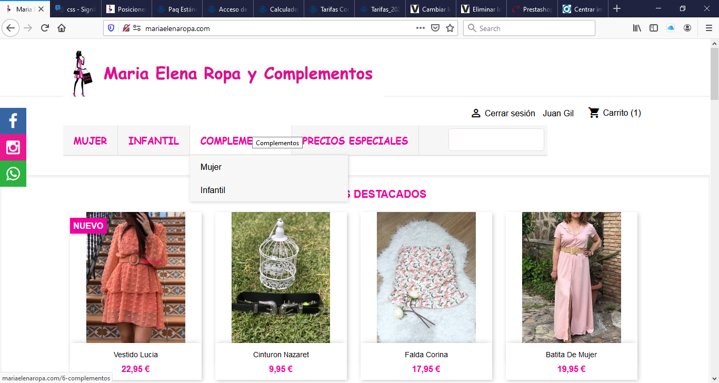Screen dimensions: 719x383
Task: Click the 17,95 € price
Action: 426,369
